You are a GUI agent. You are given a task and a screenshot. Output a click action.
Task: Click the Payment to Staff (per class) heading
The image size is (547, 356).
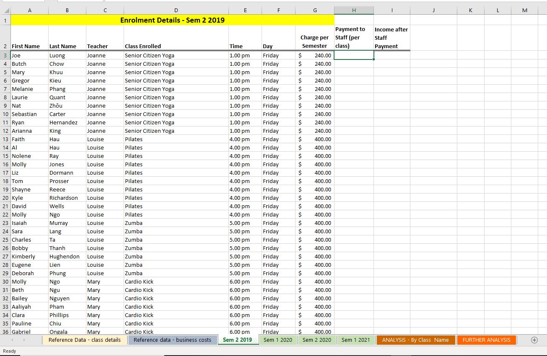click(x=354, y=38)
